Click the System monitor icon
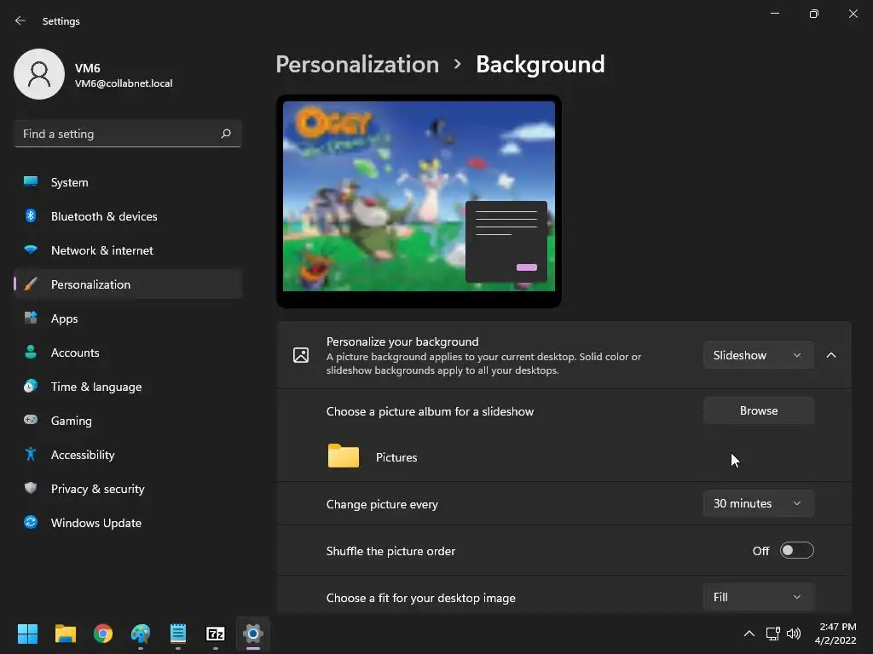 click(x=31, y=182)
